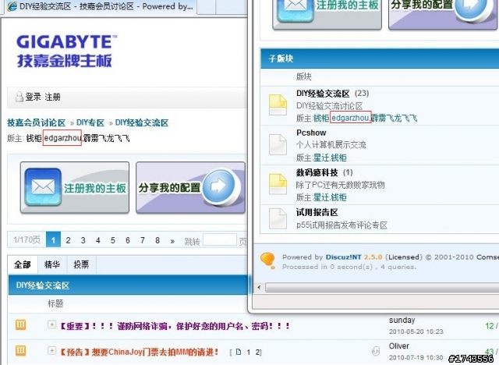Go to page 7 of thread list
Screen dimensions: 499x365
(x=143, y=240)
